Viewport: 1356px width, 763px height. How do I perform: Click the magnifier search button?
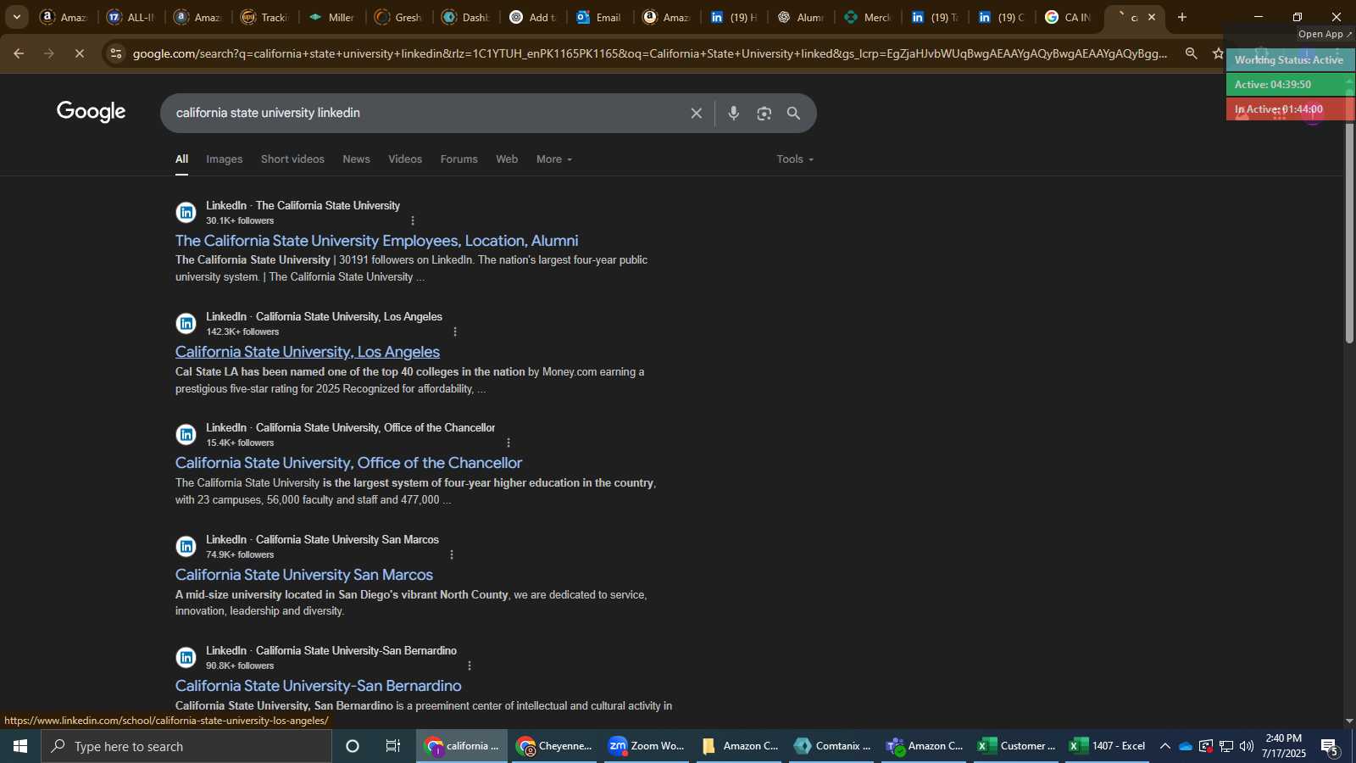[x=794, y=113]
